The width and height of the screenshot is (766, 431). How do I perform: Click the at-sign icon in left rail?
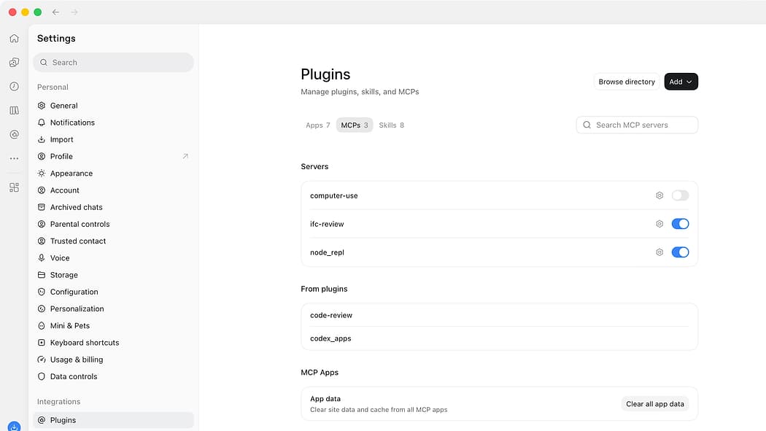[x=14, y=134]
